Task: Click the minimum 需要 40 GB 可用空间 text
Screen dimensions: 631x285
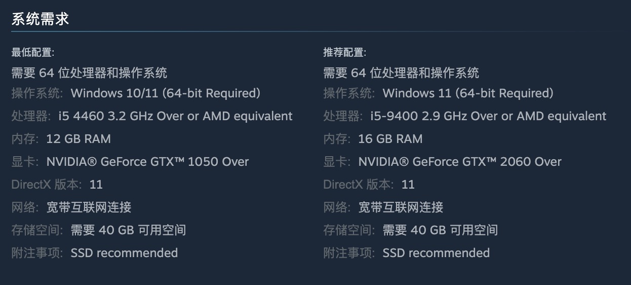Action: click(128, 230)
